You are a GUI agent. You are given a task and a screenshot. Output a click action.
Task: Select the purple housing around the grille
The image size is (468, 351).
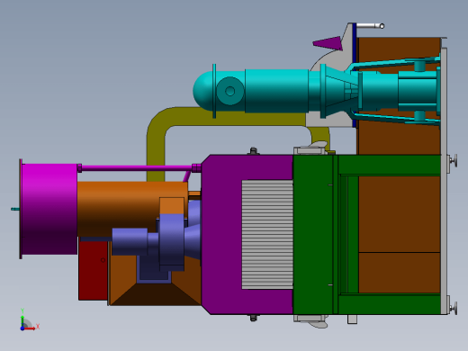221,234
